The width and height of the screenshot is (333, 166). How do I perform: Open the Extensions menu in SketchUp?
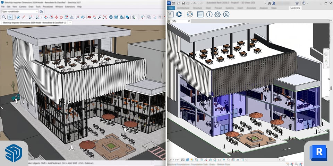point(70,7)
